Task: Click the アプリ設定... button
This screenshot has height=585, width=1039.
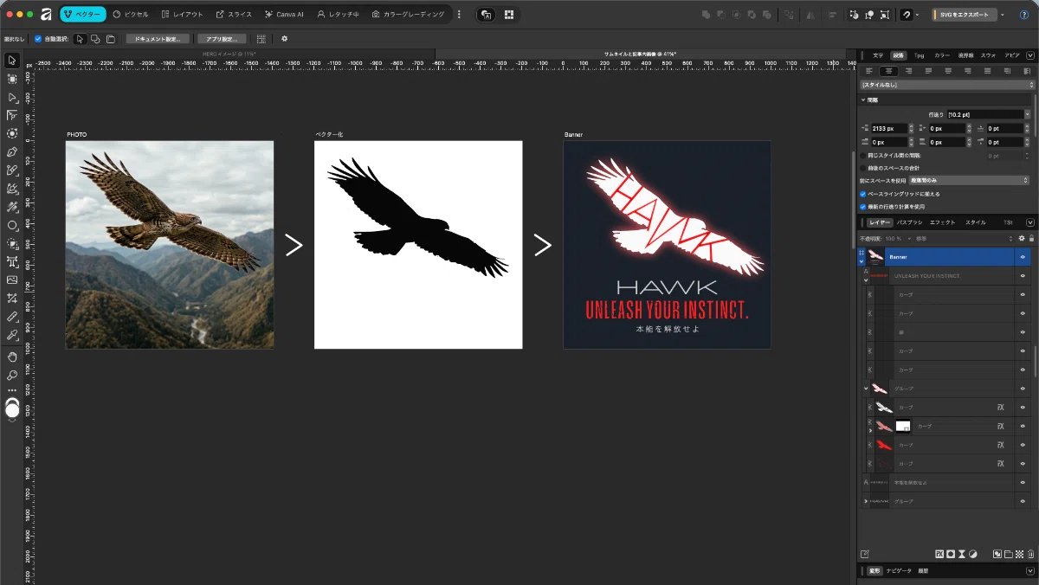Action: point(221,39)
